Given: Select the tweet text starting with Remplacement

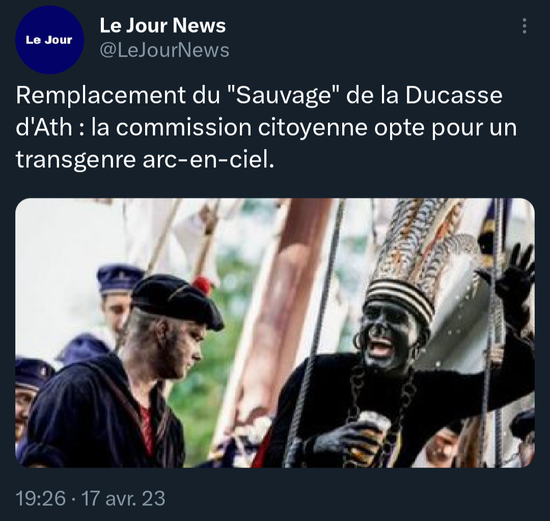Looking at the screenshot, I should (x=266, y=127).
